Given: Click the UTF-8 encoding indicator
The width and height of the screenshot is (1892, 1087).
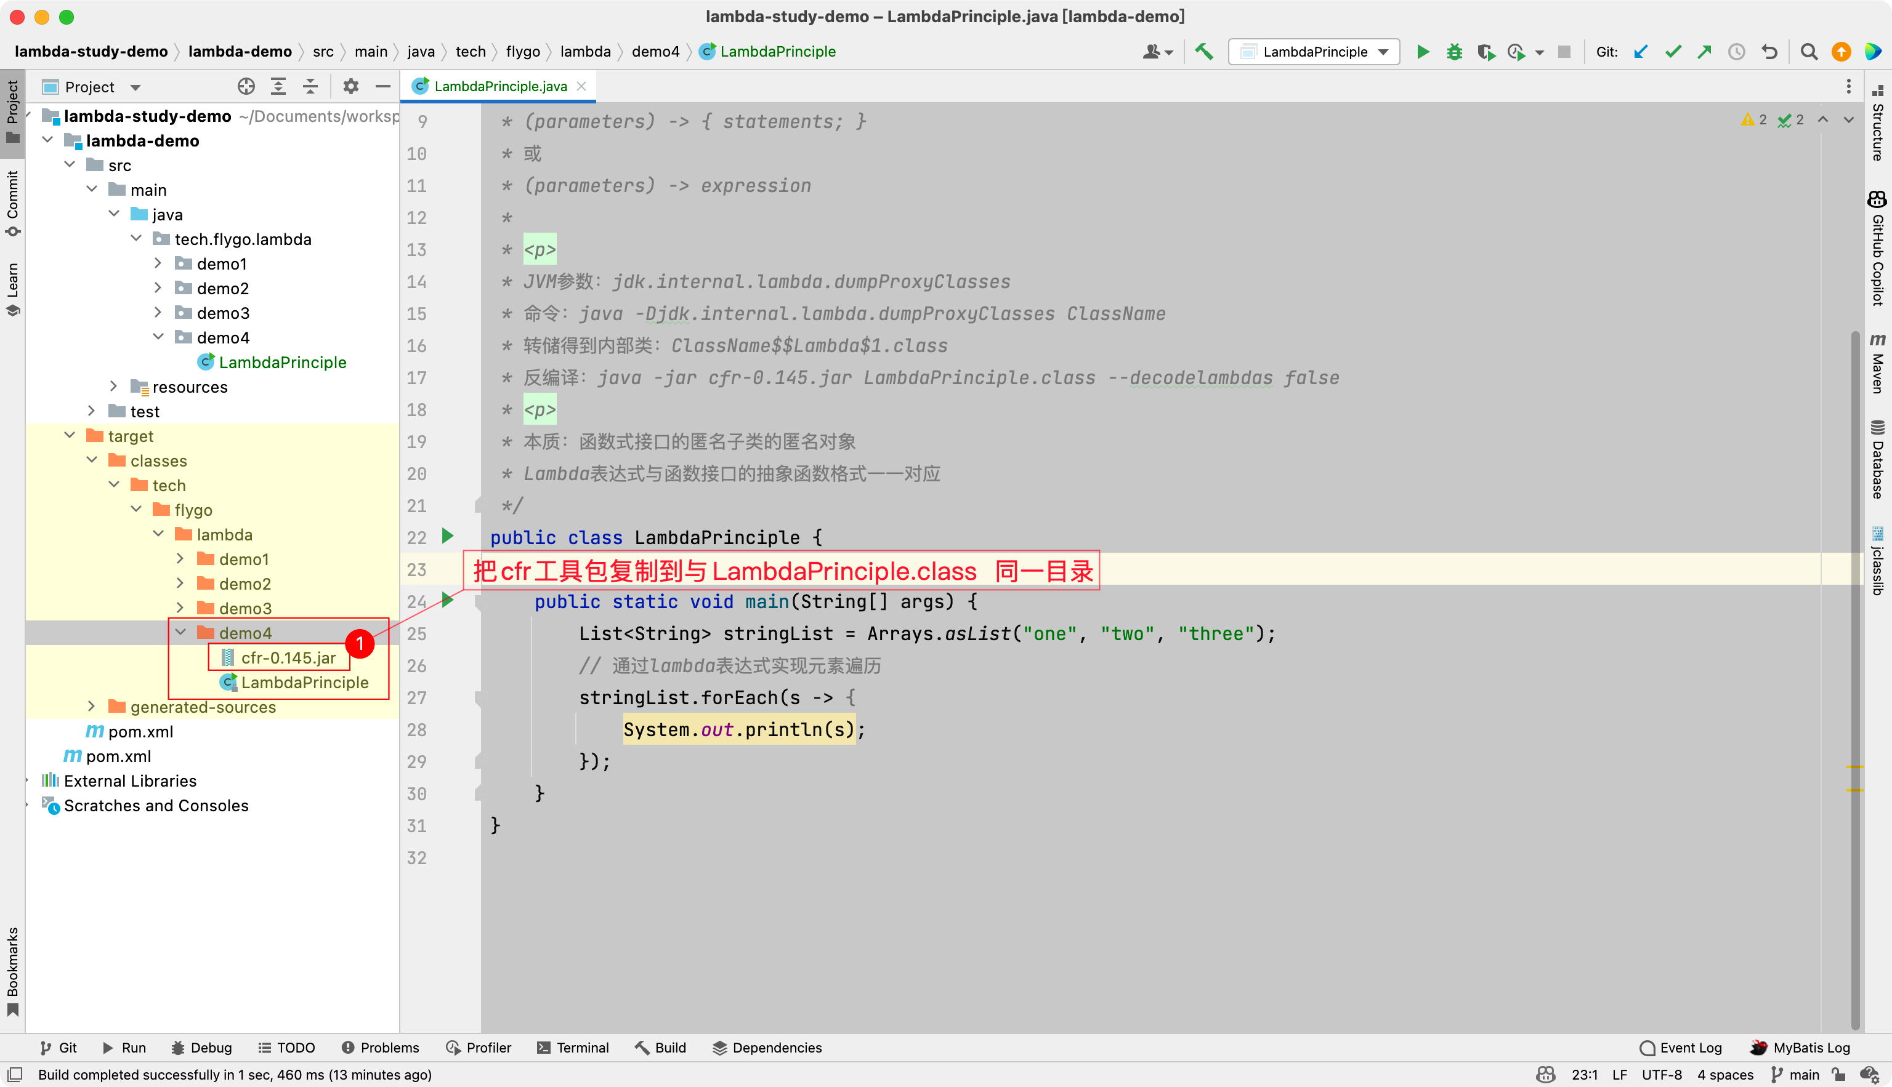Looking at the screenshot, I should [1663, 1075].
